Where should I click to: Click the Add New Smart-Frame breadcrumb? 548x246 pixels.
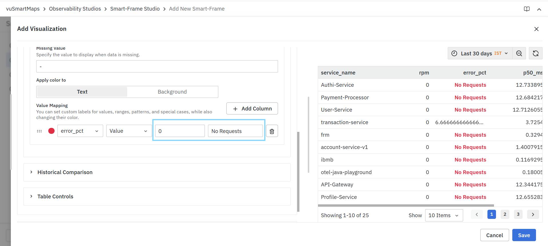pyautogui.click(x=197, y=9)
